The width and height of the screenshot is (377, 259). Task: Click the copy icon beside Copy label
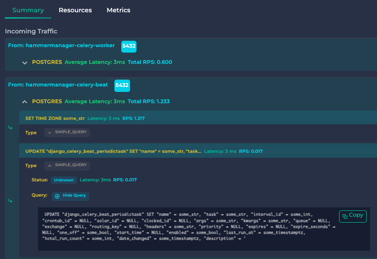[x=345, y=216]
